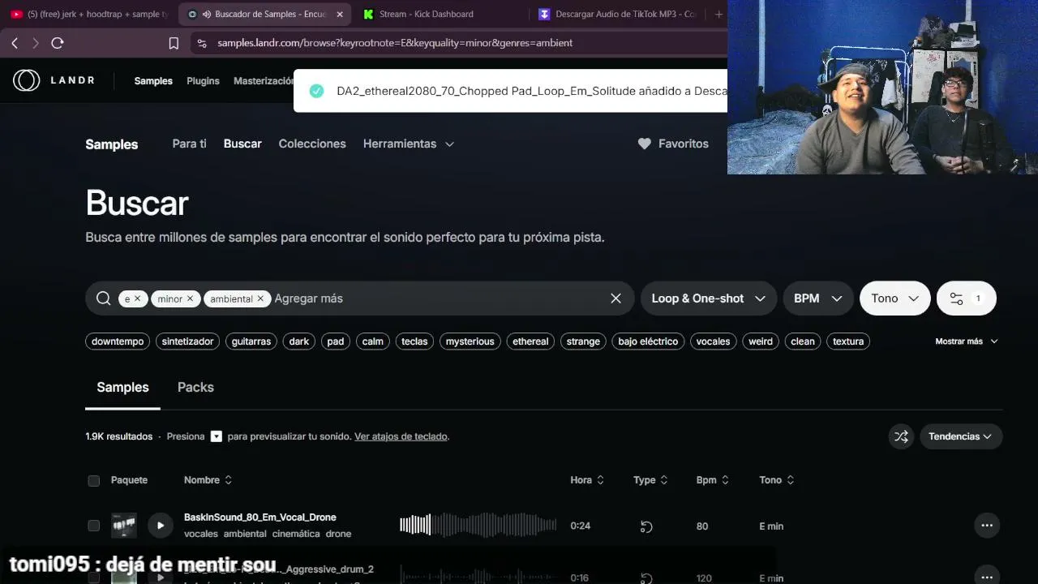Reload the page with the refresh icon
The height and width of the screenshot is (584, 1038).
(x=58, y=43)
